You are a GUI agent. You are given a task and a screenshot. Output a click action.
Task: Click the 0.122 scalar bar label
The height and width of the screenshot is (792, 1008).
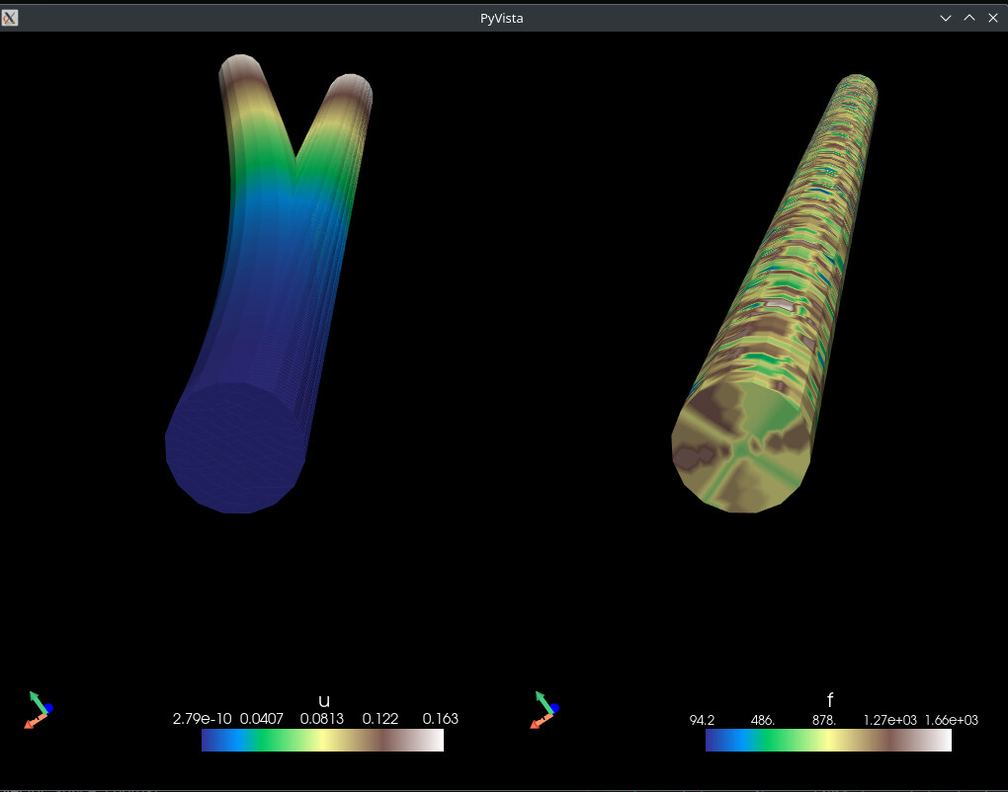pyautogui.click(x=380, y=719)
